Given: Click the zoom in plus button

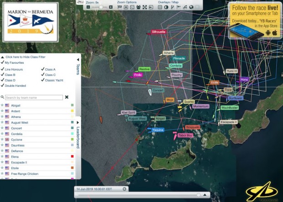Looking at the screenshot, I should coord(111,7).
